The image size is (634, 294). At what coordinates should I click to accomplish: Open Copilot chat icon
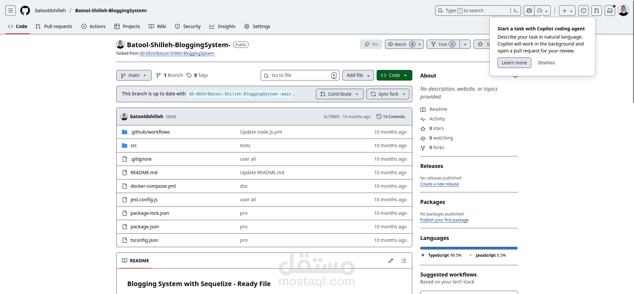[x=529, y=11]
